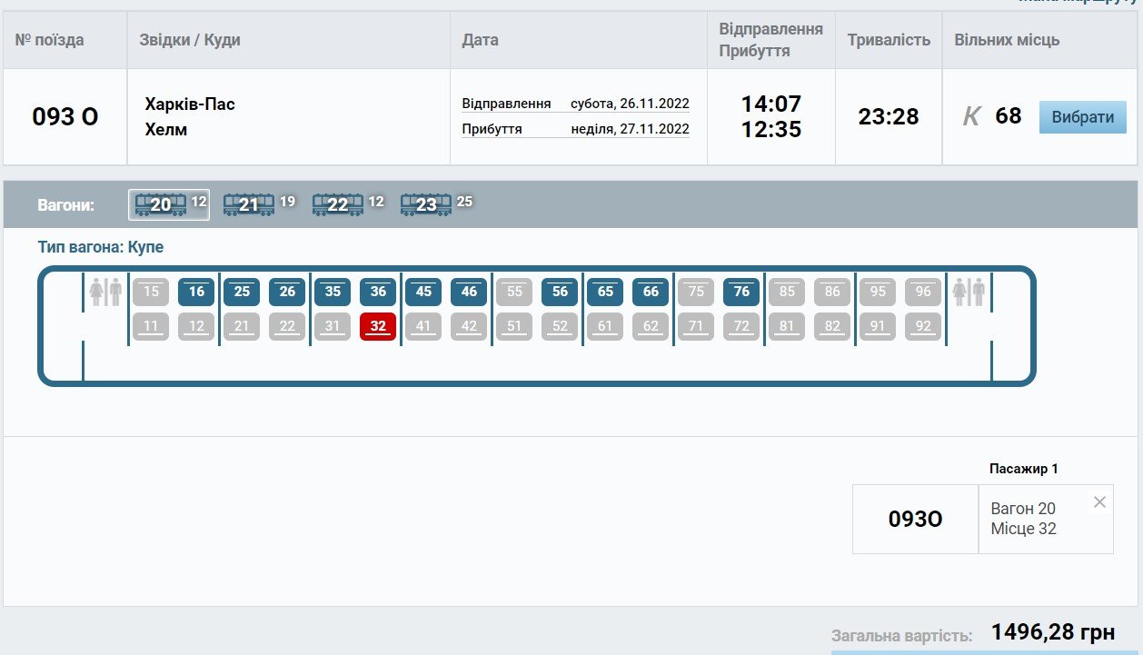
Task: Select available seat 45
Action: [423, 292]
